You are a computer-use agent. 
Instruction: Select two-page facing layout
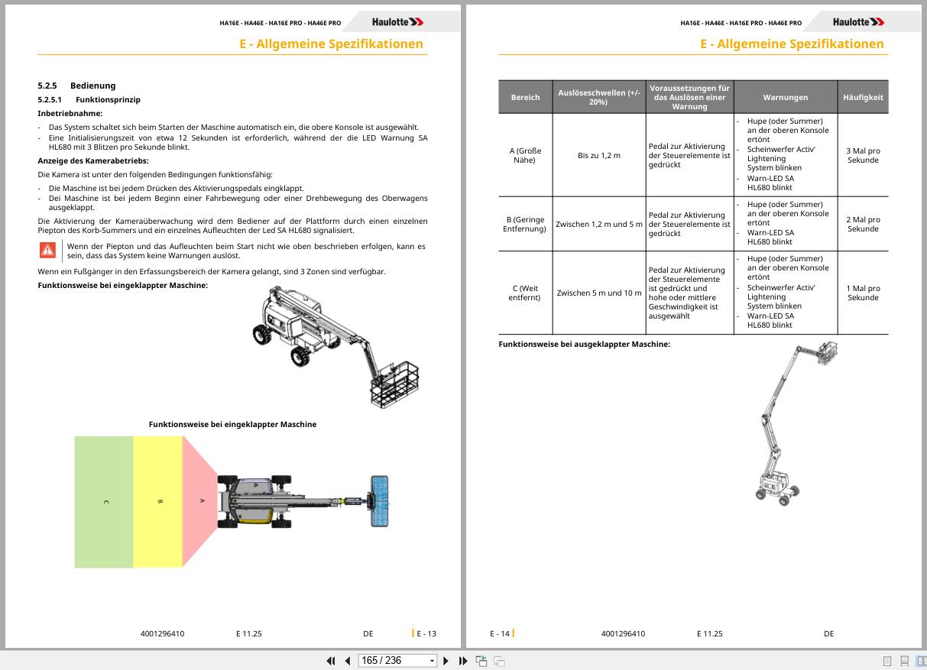(x=921, y=662)
